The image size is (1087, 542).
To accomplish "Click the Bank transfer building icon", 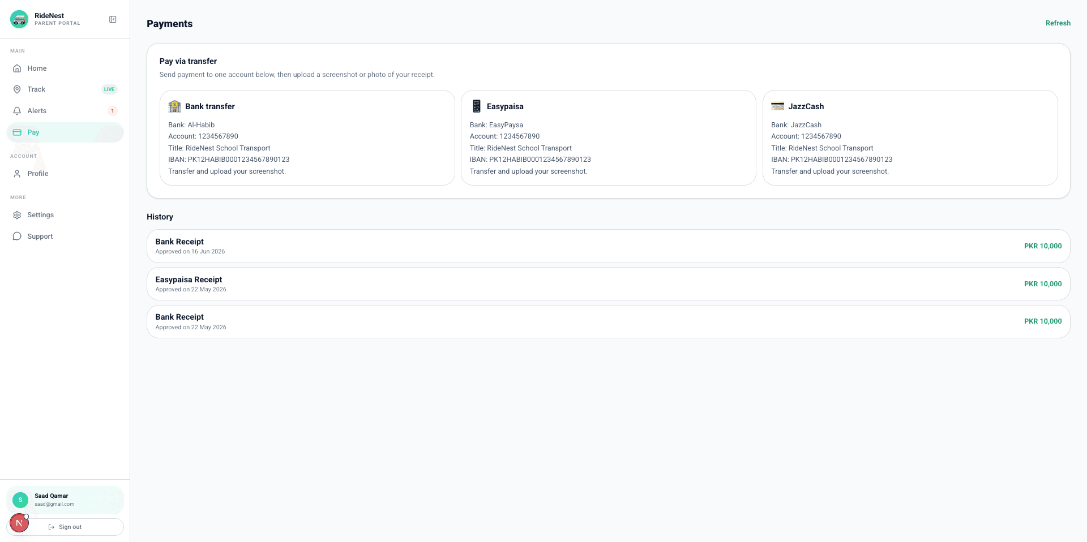I will point(174,106).
